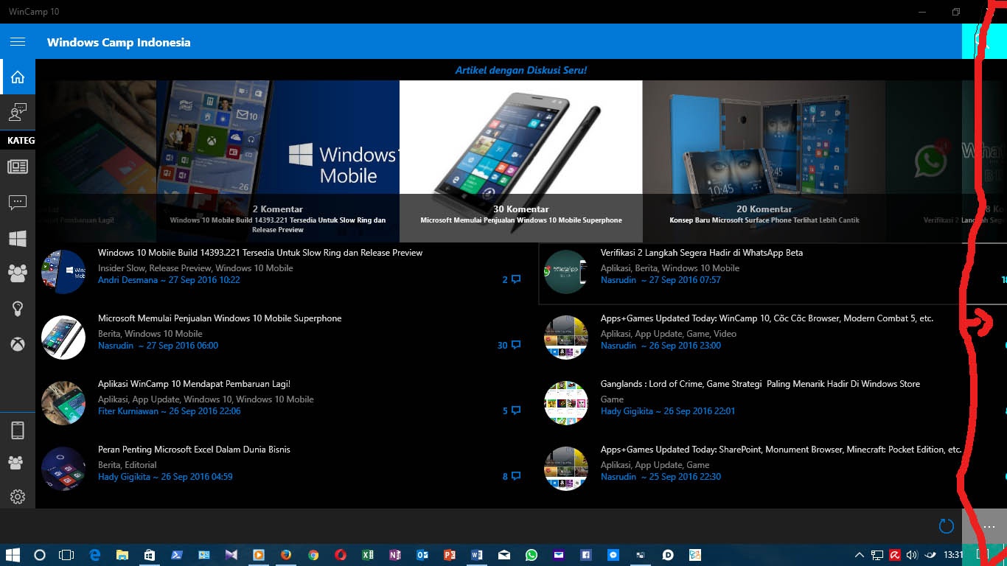This screenshot has height=566, width=1007.
Task: Select the people group category icon
Action: [x=18, y=273]
